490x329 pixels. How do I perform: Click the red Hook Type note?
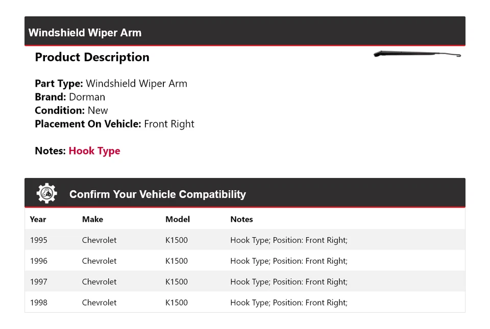[94, 151]
